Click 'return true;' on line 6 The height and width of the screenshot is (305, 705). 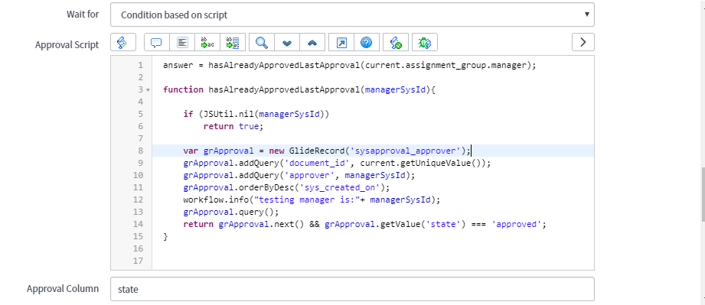tap(233, 126)
